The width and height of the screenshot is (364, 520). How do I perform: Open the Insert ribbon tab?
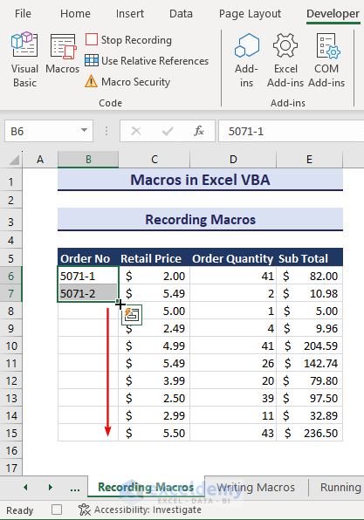coord(130,14)
